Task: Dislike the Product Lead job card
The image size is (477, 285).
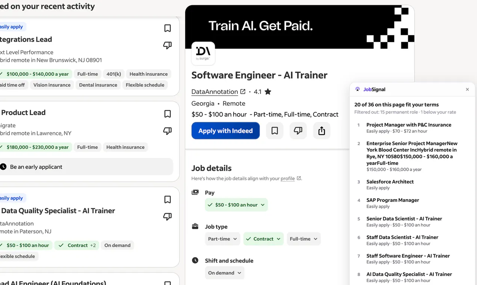Action: (x=168, y=131)
